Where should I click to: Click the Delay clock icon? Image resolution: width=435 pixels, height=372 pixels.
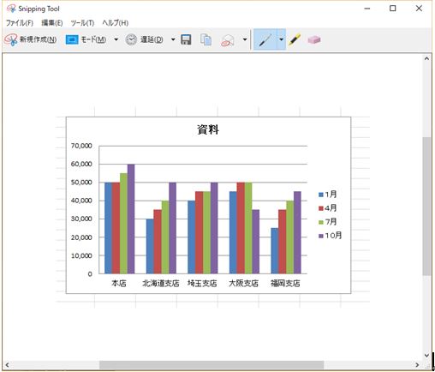[131, 39]
